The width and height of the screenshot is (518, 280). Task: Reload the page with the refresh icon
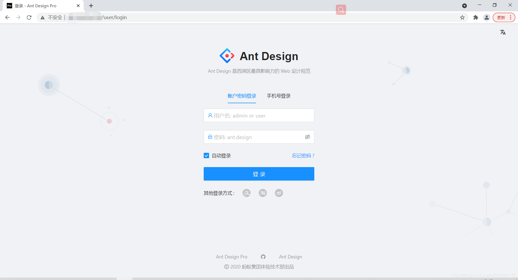pos(29,17)
